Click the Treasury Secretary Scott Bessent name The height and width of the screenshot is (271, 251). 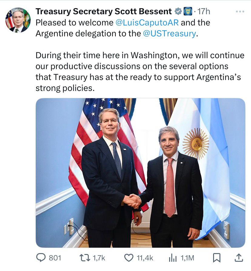coord(104,12)
